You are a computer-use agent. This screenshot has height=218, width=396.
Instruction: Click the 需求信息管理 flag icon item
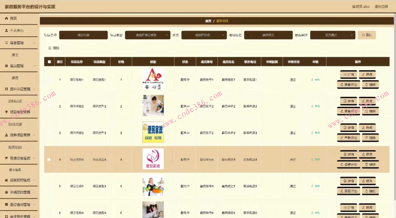19,158
